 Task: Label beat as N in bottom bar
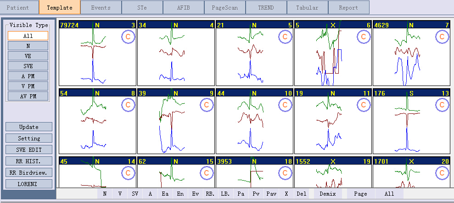[x=105, y=194]
